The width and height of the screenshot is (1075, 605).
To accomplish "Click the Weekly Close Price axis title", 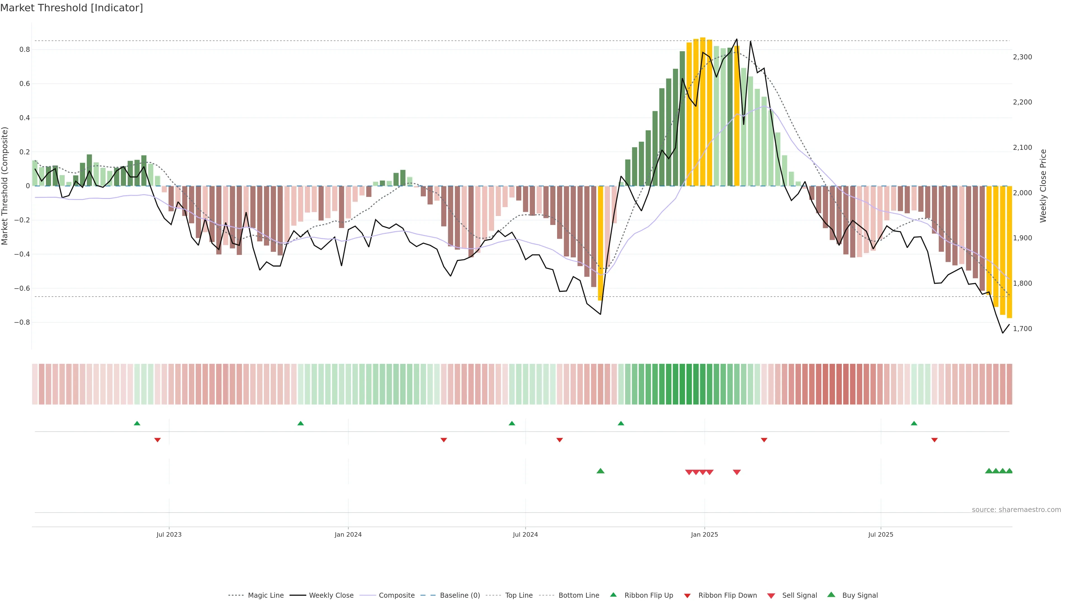I will (x=1043, y=186).
